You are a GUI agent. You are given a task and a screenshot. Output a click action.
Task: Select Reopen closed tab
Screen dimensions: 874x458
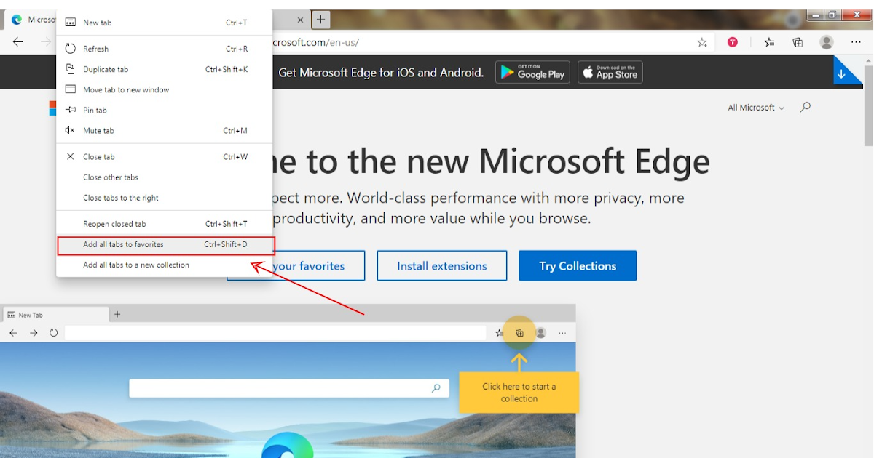pyautogui.click(x=165, y=224)
